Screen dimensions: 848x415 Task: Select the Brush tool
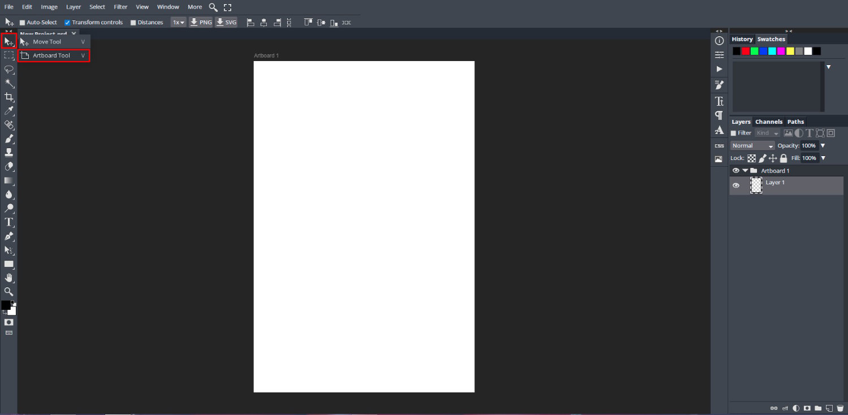(9, 139)
